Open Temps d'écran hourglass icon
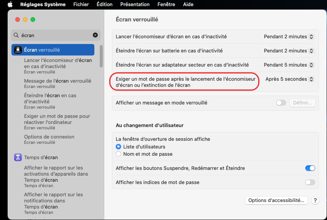Image resolution: width=327 pixels, height=220 pixels. 18,157
